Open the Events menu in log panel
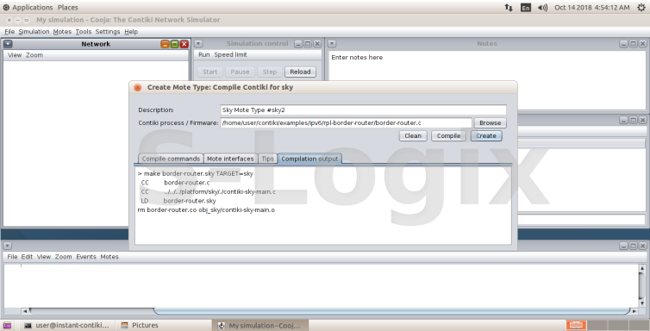The width and height of the screenshot is (650, 331). coord(86,257)
